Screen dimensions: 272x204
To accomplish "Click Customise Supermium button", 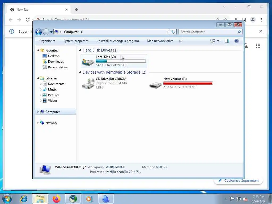I will [x=239, y=181].
